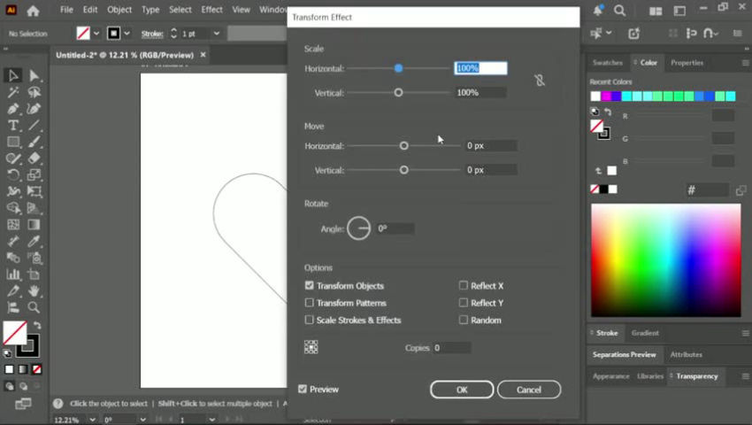This screenshot has height=425, width=752.
Task: Open the zoom level dropdown
Action: click(x=92, y=420)
